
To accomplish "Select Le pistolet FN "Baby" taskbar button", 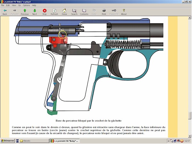I will (65, 141).
